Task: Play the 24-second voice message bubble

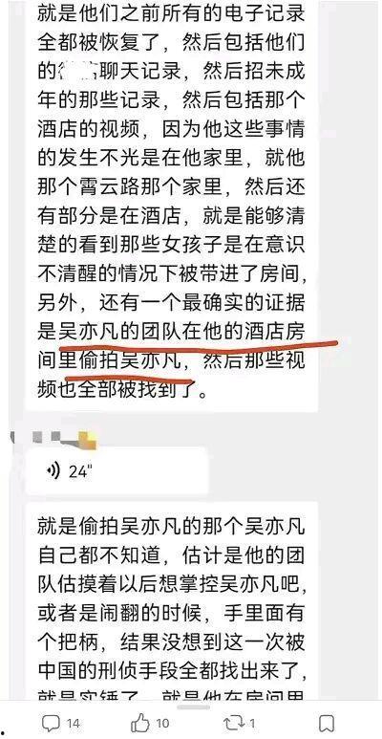Action: click(x=116, y=470)
